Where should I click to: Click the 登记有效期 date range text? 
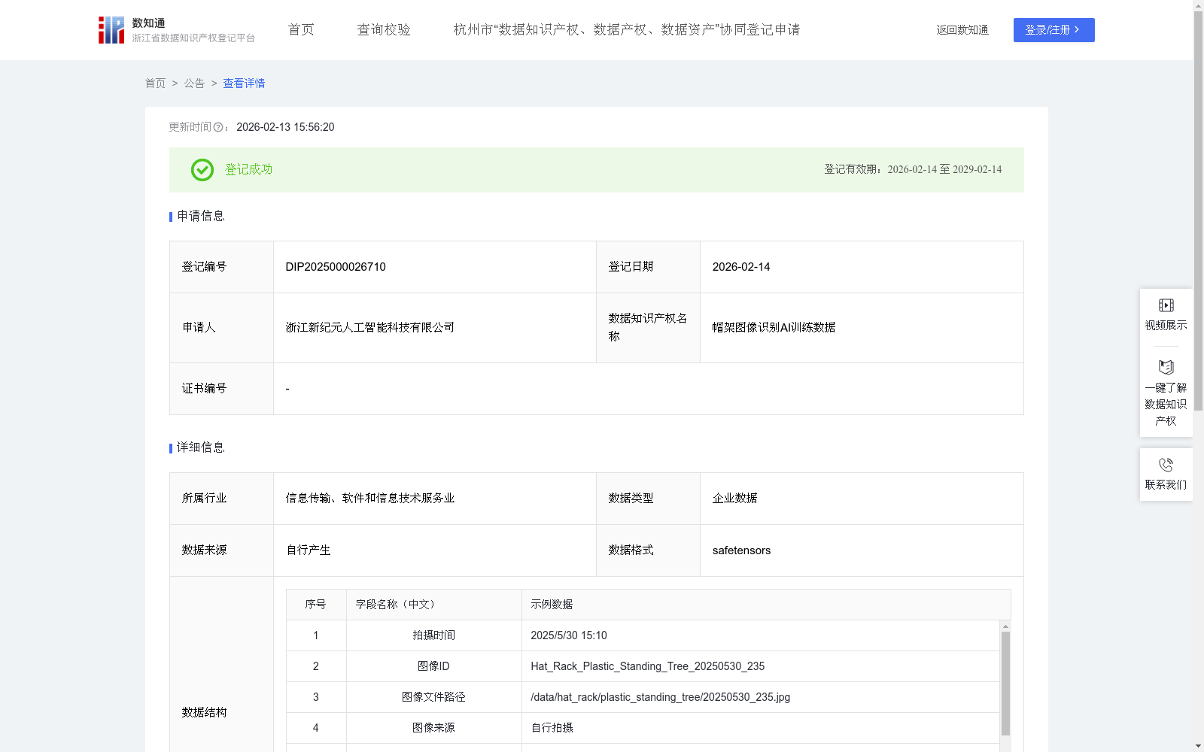click(x=913, y=170)
